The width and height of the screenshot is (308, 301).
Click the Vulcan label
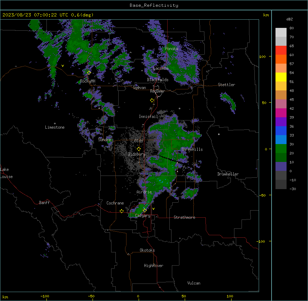pos(194,283)
